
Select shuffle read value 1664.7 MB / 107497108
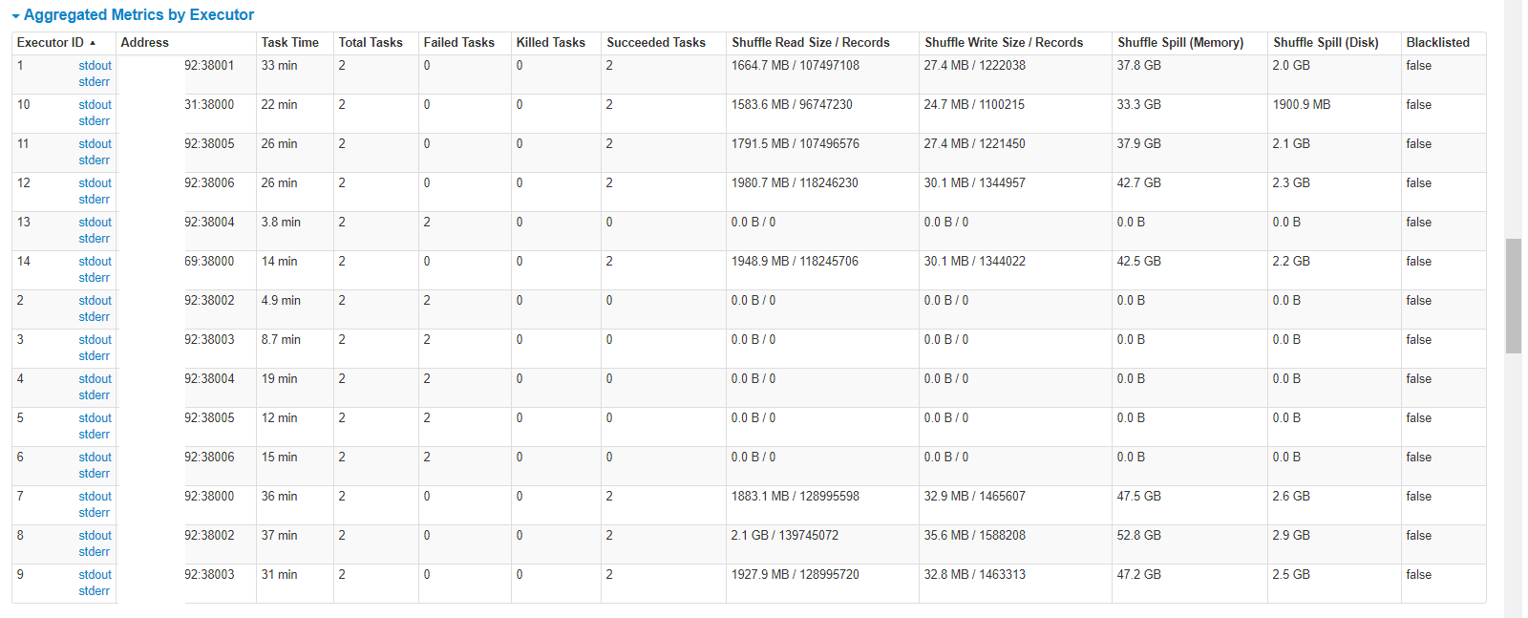796,66
